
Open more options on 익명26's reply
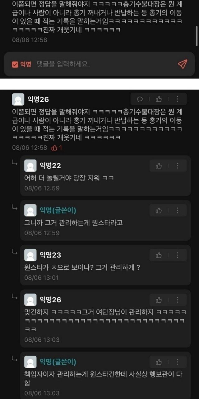coord(178,300)
